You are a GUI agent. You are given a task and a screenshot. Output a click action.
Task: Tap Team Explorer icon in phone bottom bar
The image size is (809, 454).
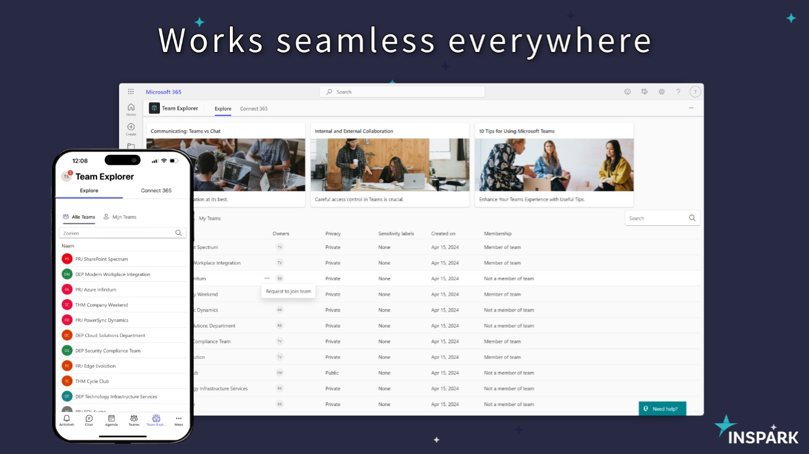156,418
